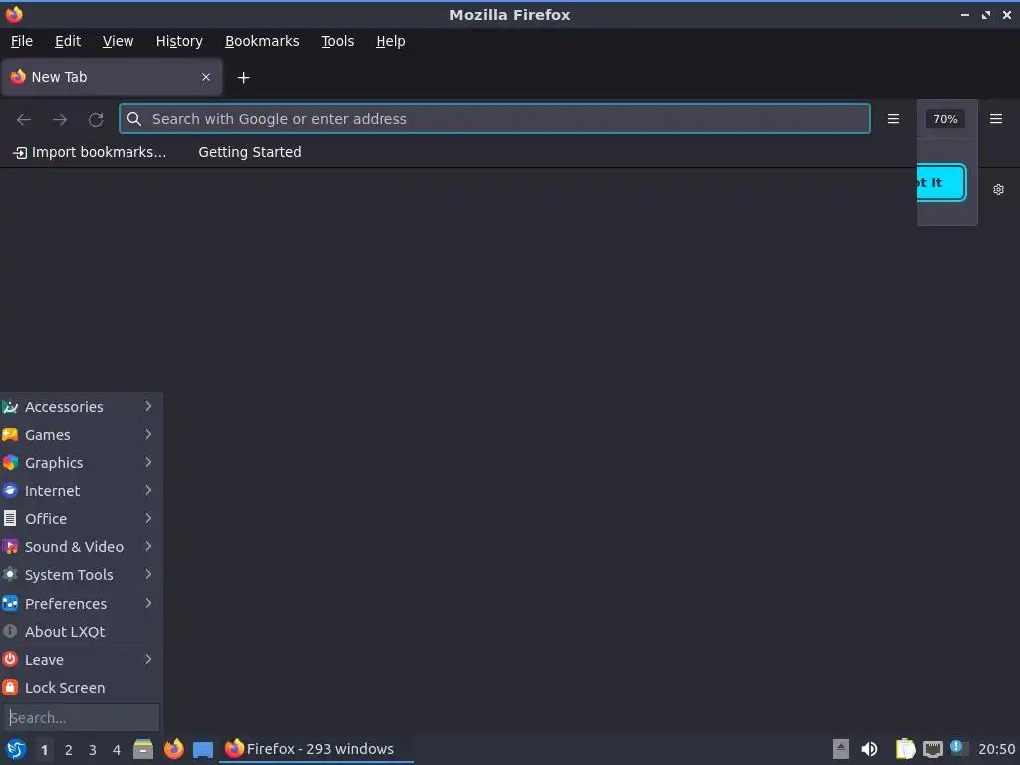Open the clipboard tray icon
This screenshot has height=765, width=1020.
[905, 749]
